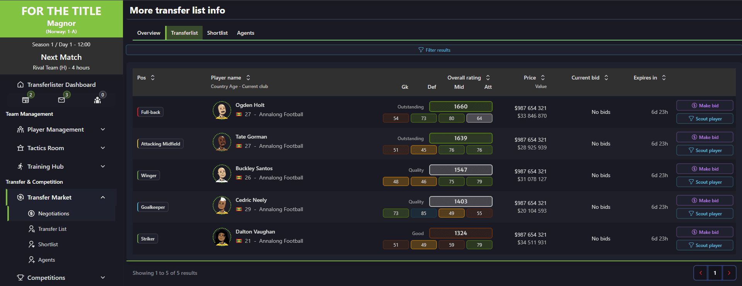Expand the Tactics Room section

tap(103, 148)
